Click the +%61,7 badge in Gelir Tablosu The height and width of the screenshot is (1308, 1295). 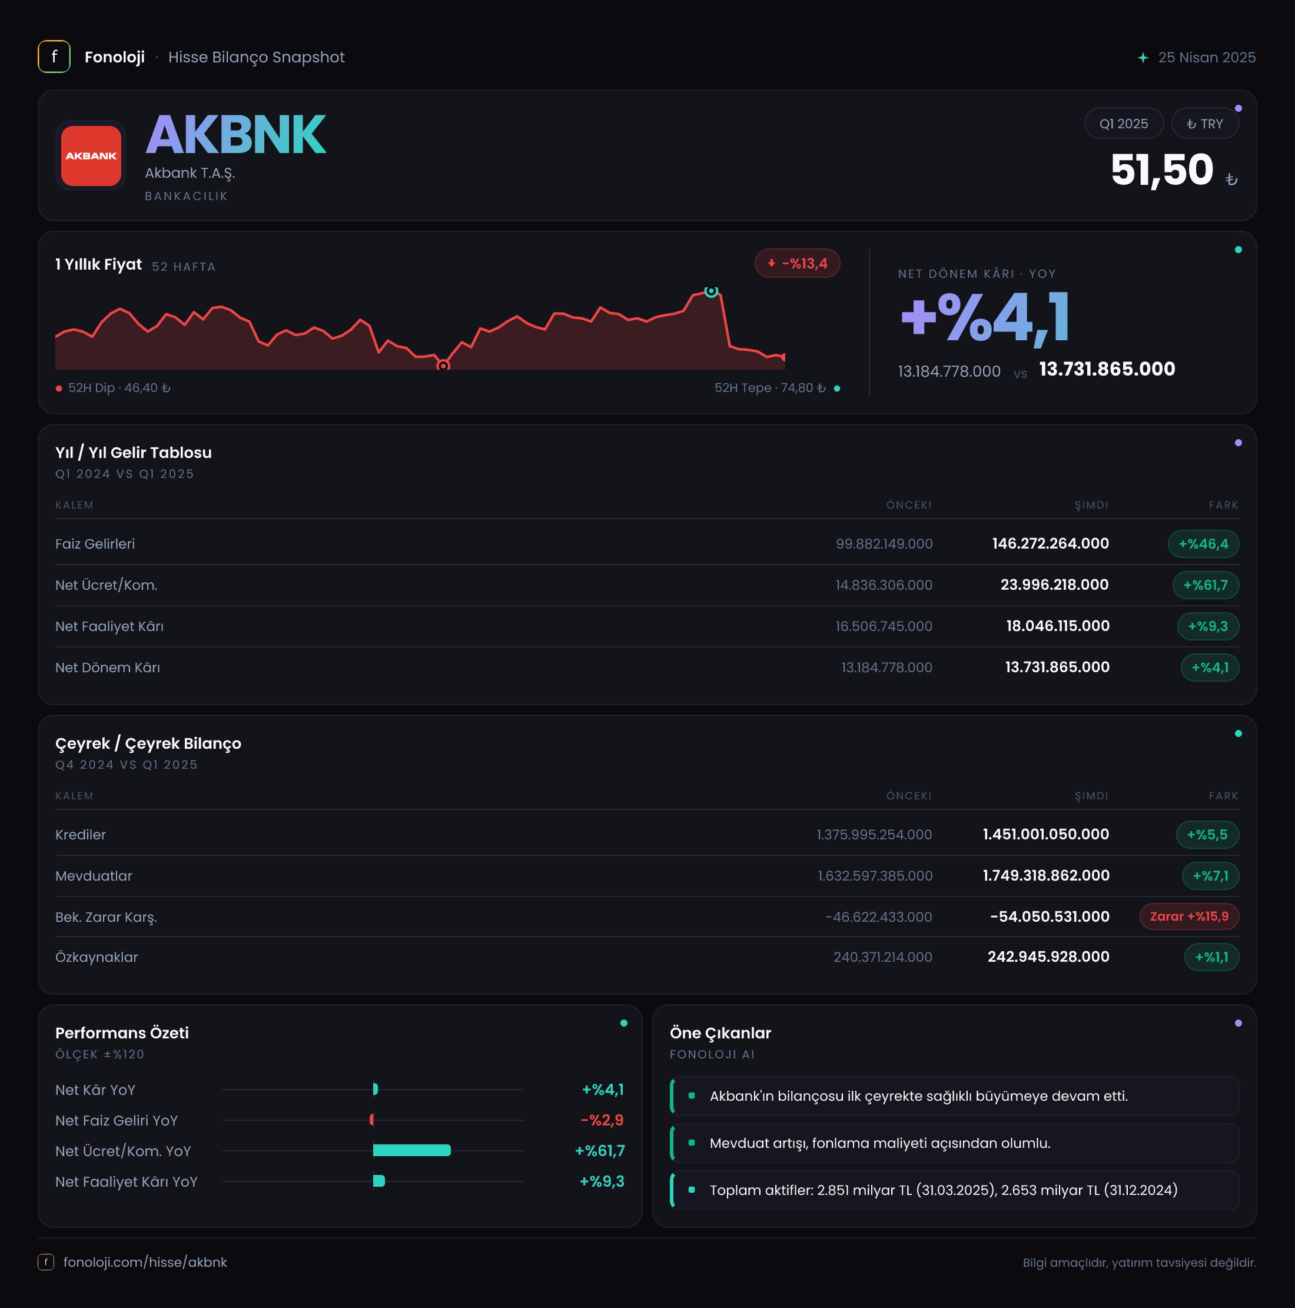[x=1206, y=585]
